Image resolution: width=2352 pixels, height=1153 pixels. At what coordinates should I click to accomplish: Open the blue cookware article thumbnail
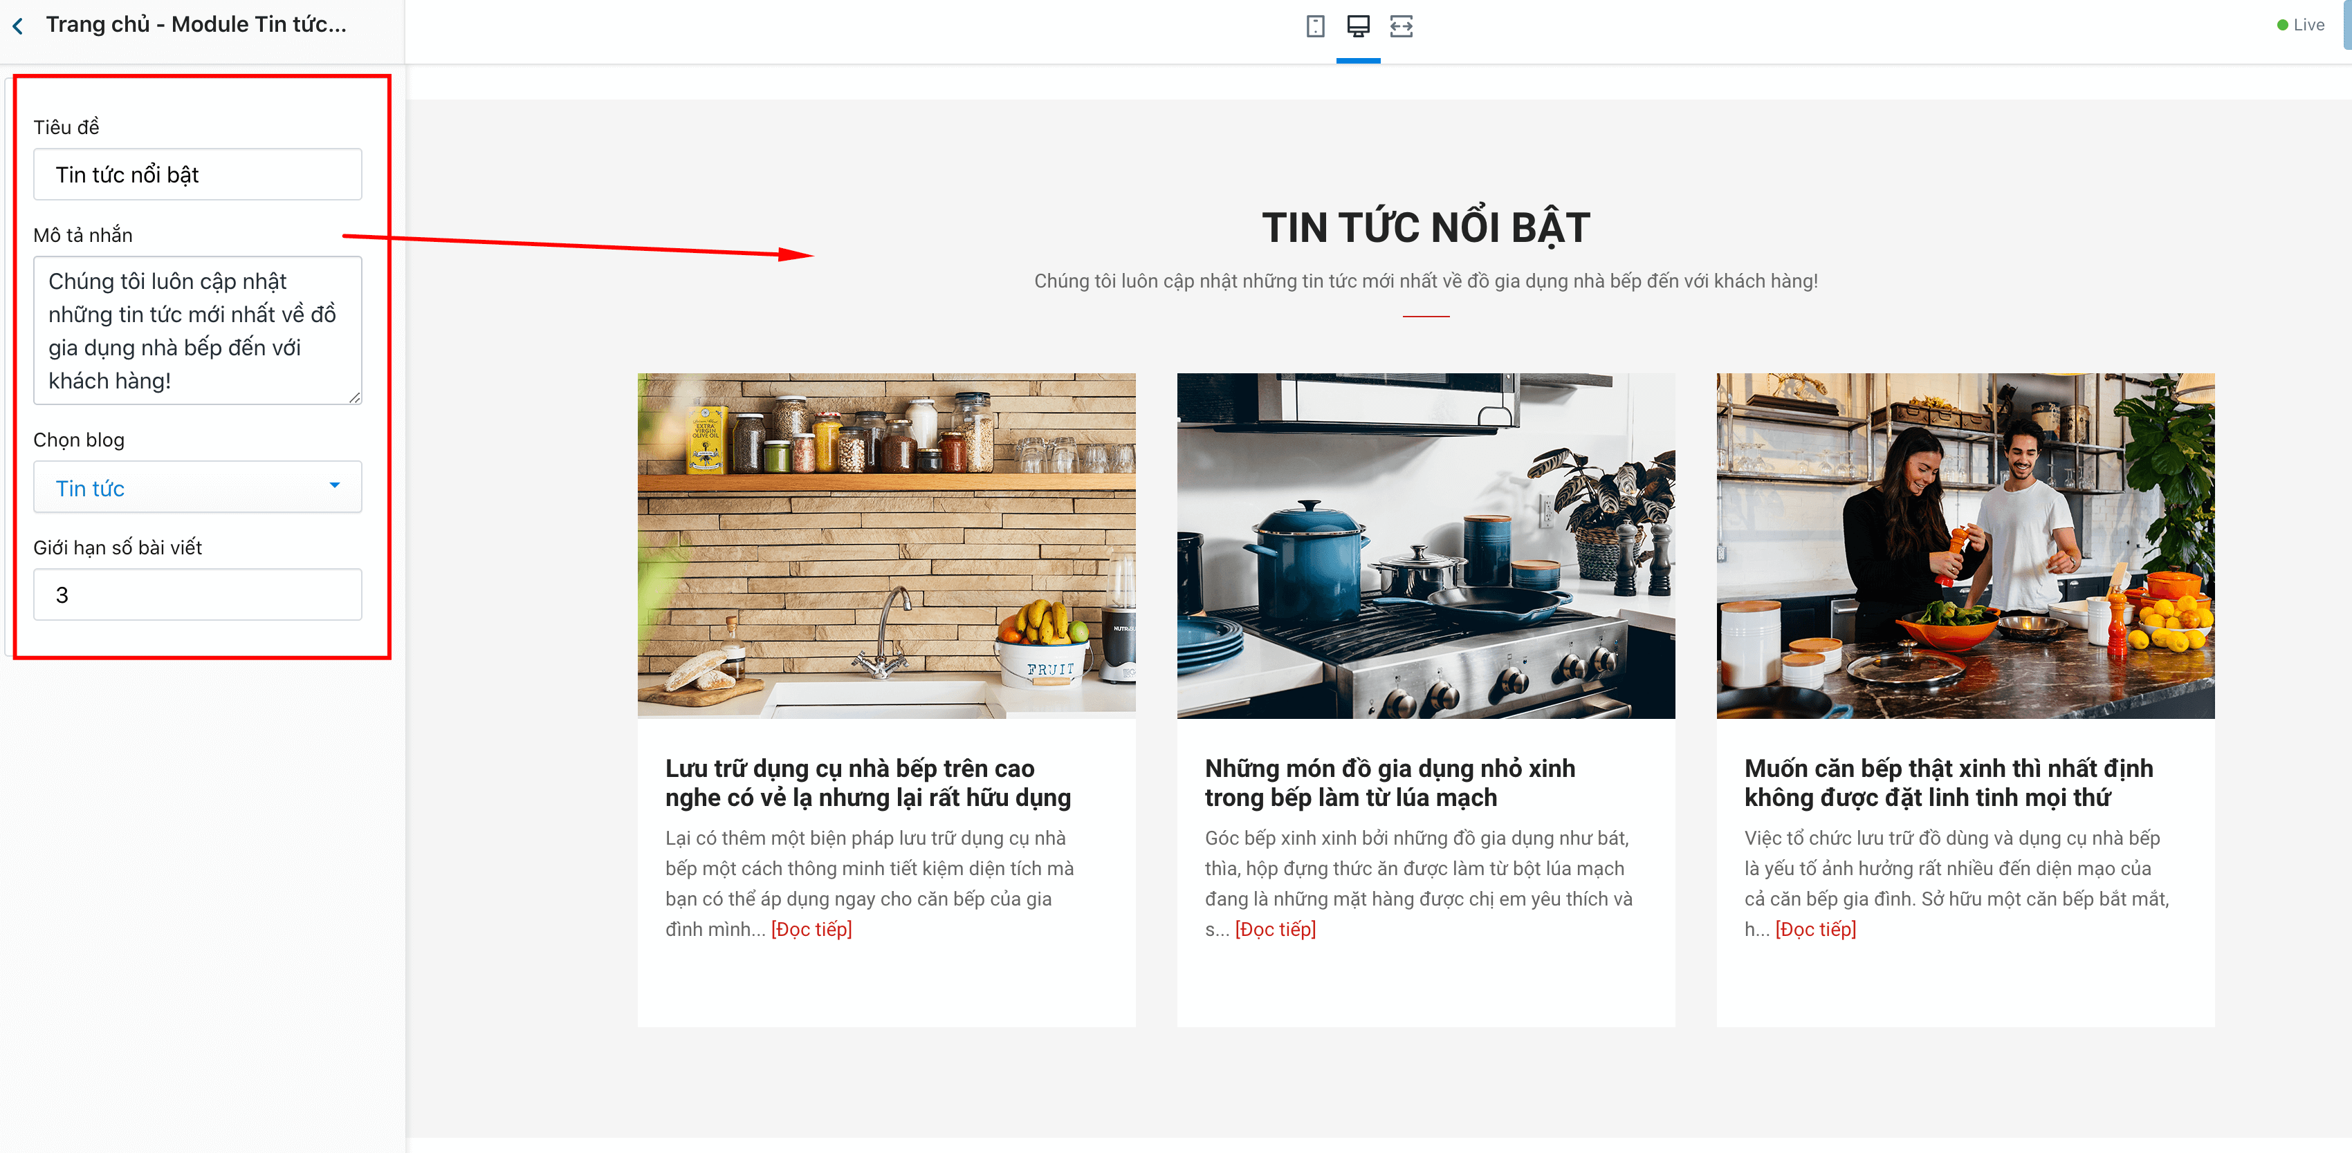click(x=1425, y=545)
